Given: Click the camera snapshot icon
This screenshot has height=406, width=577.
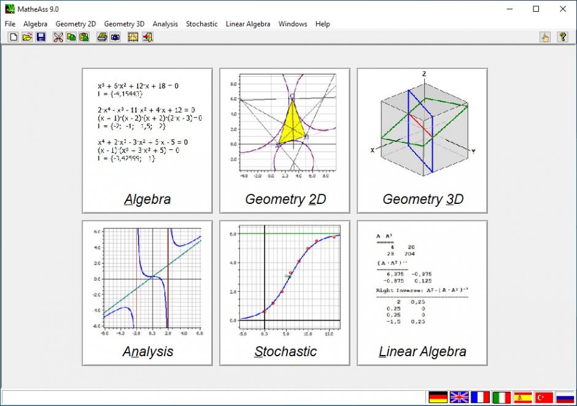Looking at the screenshot, I should (115, 37).
